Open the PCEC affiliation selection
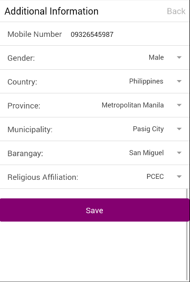Viewport: 190px width, 282px height. coord(155,176)
